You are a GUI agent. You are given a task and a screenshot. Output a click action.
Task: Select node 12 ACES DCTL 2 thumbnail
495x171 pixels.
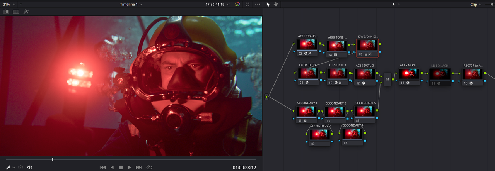365,73
